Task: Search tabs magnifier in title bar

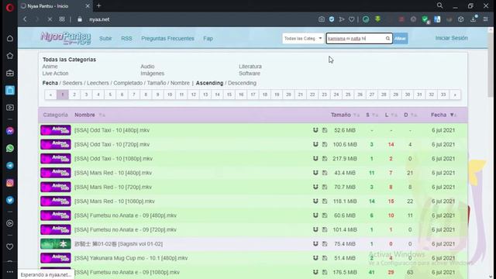Action: click(439, 5)
